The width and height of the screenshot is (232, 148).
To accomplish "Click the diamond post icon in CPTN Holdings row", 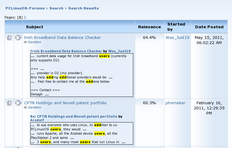I will tap(18, 103).
